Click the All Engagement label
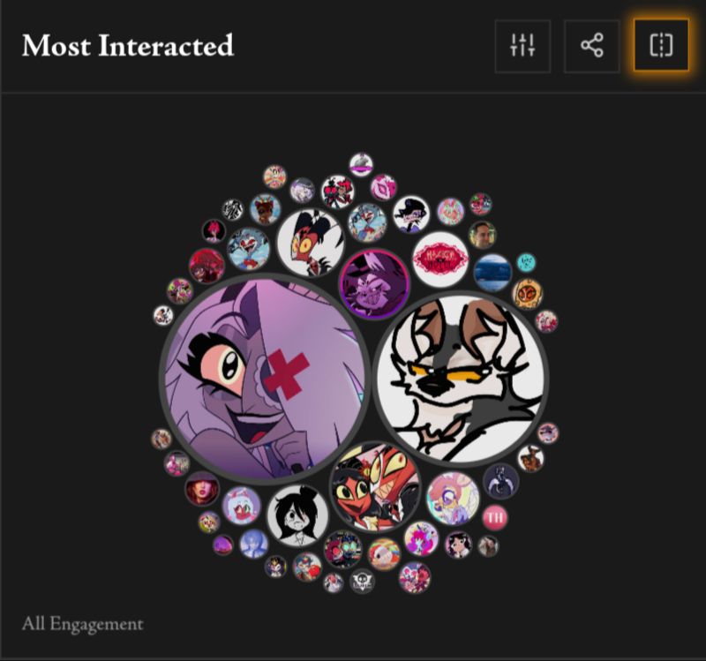The width and height of the screenshot is (706, 661). pyautogui.click(x=83, y=624)
